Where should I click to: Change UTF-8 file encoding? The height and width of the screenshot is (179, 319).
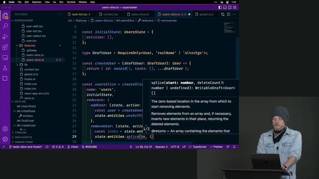(x=175, y=147)
